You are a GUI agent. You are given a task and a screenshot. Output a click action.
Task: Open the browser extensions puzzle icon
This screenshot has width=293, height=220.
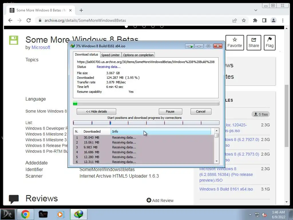coord(255,20)
